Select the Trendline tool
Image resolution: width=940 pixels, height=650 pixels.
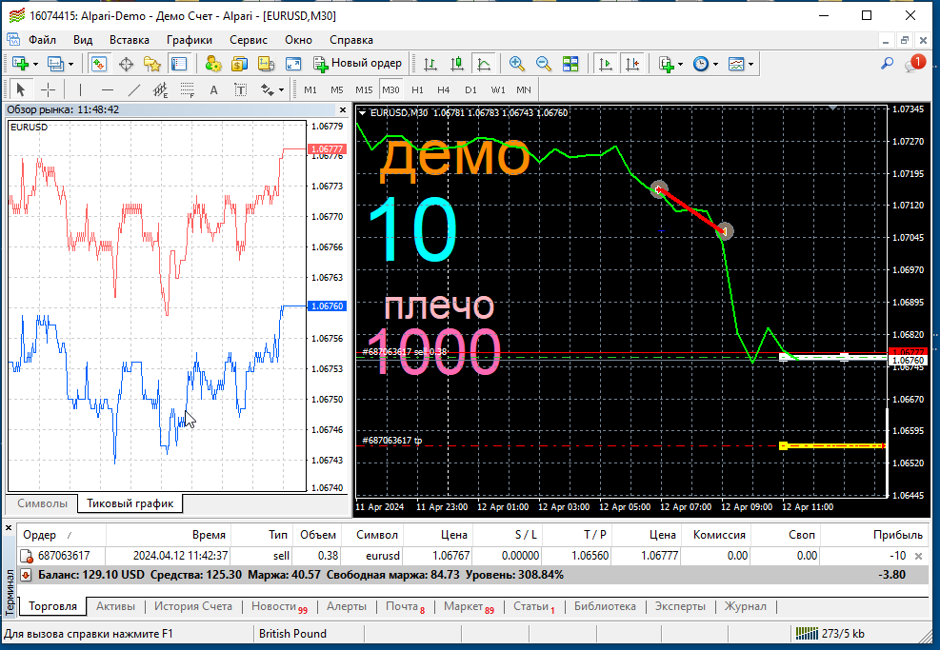click(133, 89)
